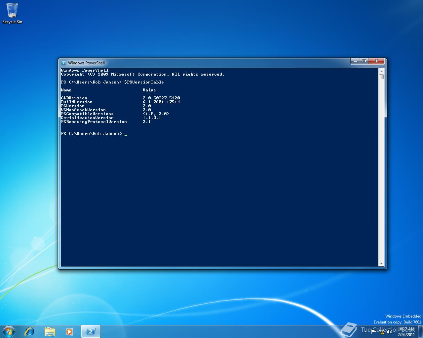423x338 pixels.
Task: Click the $PSVersionTable command text
Action: point(144,82)
